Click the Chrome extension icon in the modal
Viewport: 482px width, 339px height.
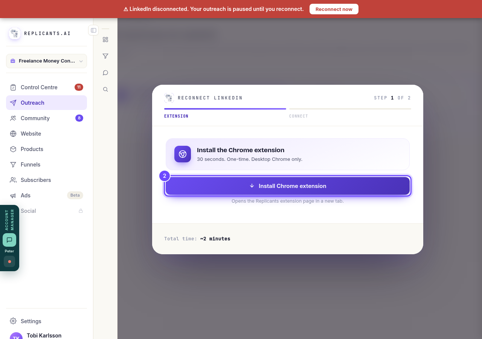pyautogui.click(x=183, y=154)
